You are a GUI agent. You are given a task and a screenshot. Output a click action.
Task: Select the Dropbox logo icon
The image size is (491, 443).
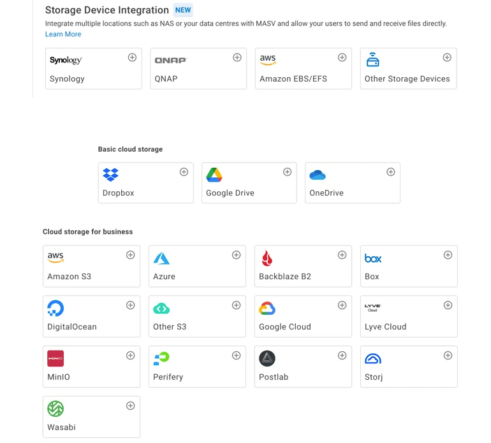tap(111, 175)
